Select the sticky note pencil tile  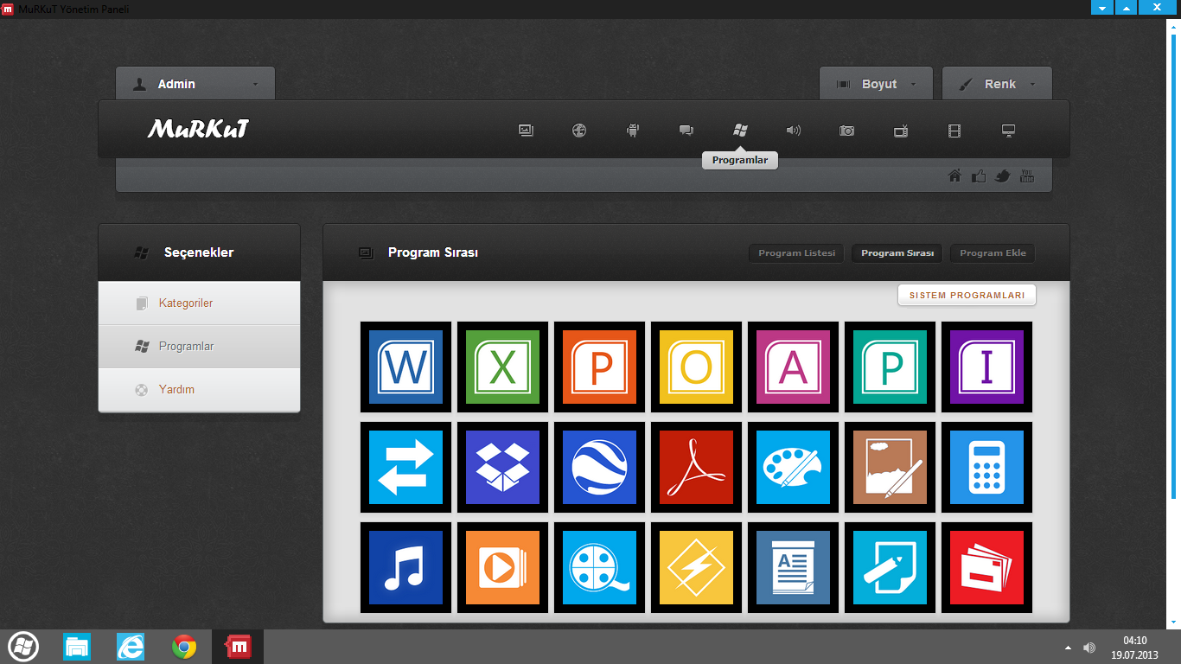[x=890, y=568]
